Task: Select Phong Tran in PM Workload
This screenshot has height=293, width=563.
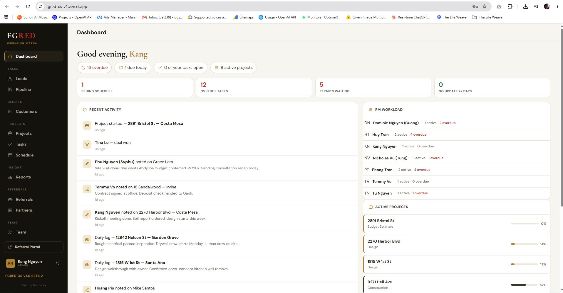Action: [456, 170]
